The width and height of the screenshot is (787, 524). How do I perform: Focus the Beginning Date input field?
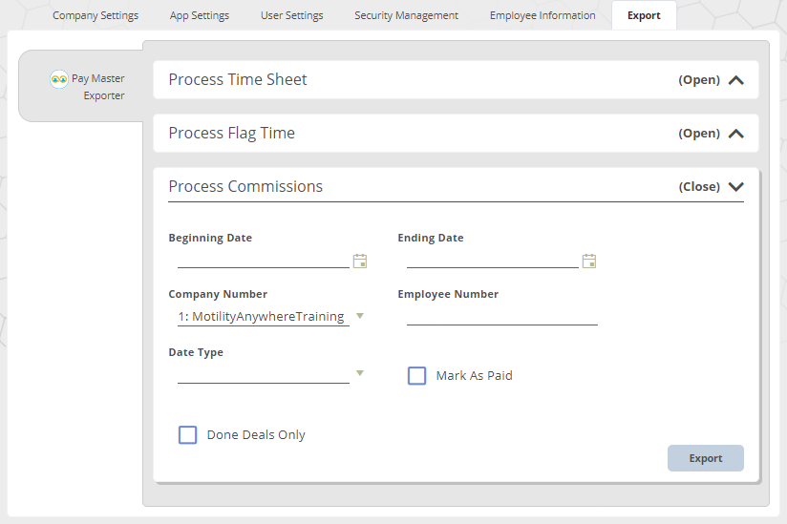pyautogui.click(x=263, y=261)
